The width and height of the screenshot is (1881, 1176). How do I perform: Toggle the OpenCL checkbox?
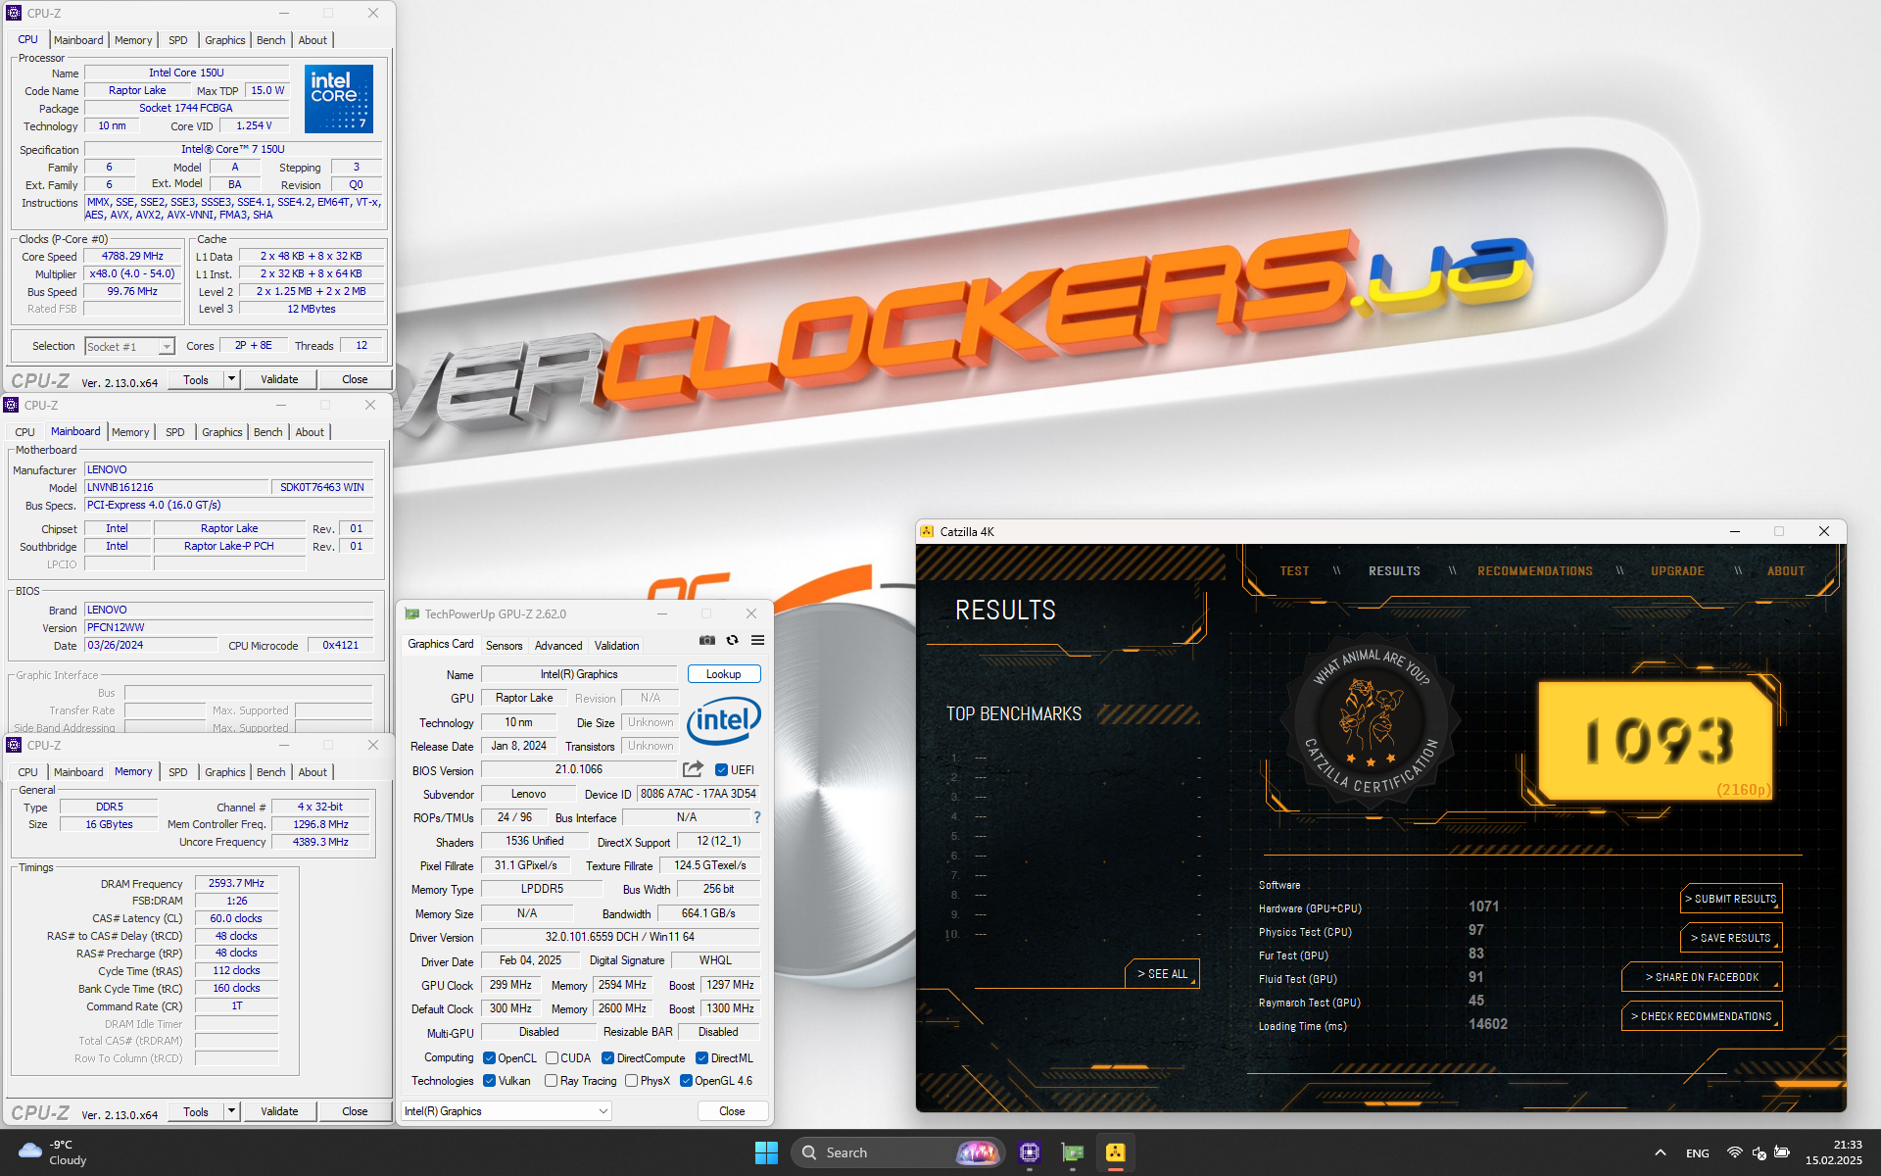tap(489, 1058)
